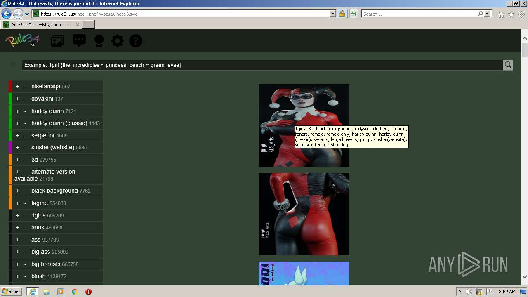Show hidden tray icons arrow
The width and height of the screenshot is (528, 297).
[460, 292]
